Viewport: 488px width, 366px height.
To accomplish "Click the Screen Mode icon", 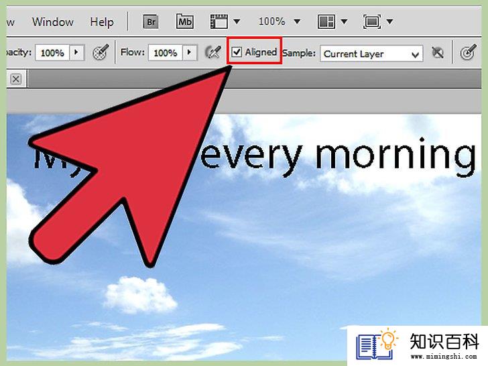I will coord(372,21).
